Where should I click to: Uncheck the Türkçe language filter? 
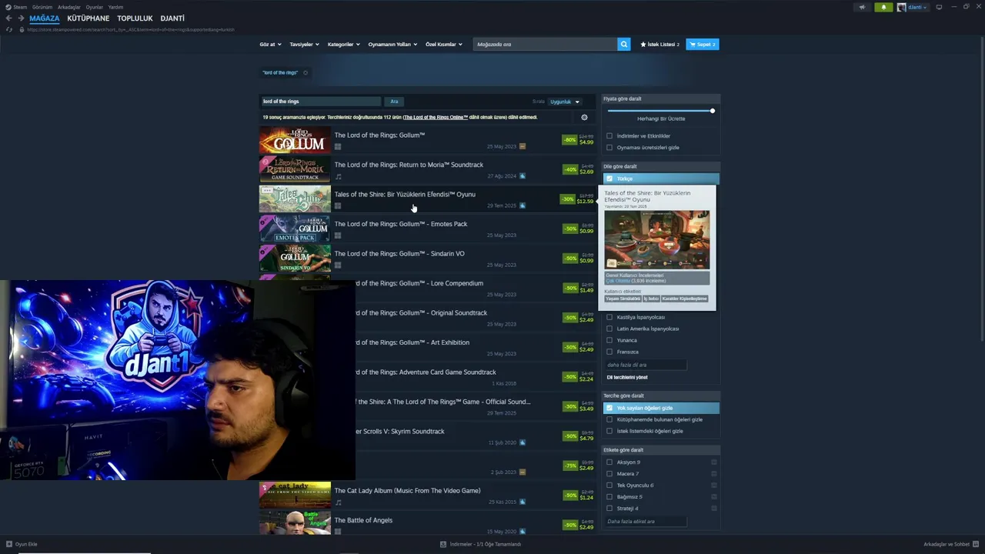click(609, 179)
